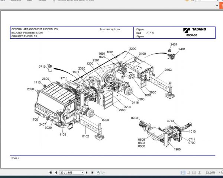223x178 pixels.
Task: Click the GENERAL ARRANGEMENT ASSEMBLIES title
Action: tap(35, 29)
